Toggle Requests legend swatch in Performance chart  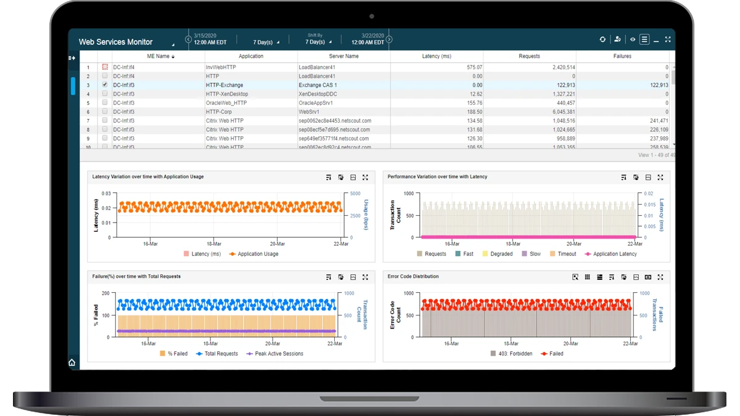(x=419, y=254)
